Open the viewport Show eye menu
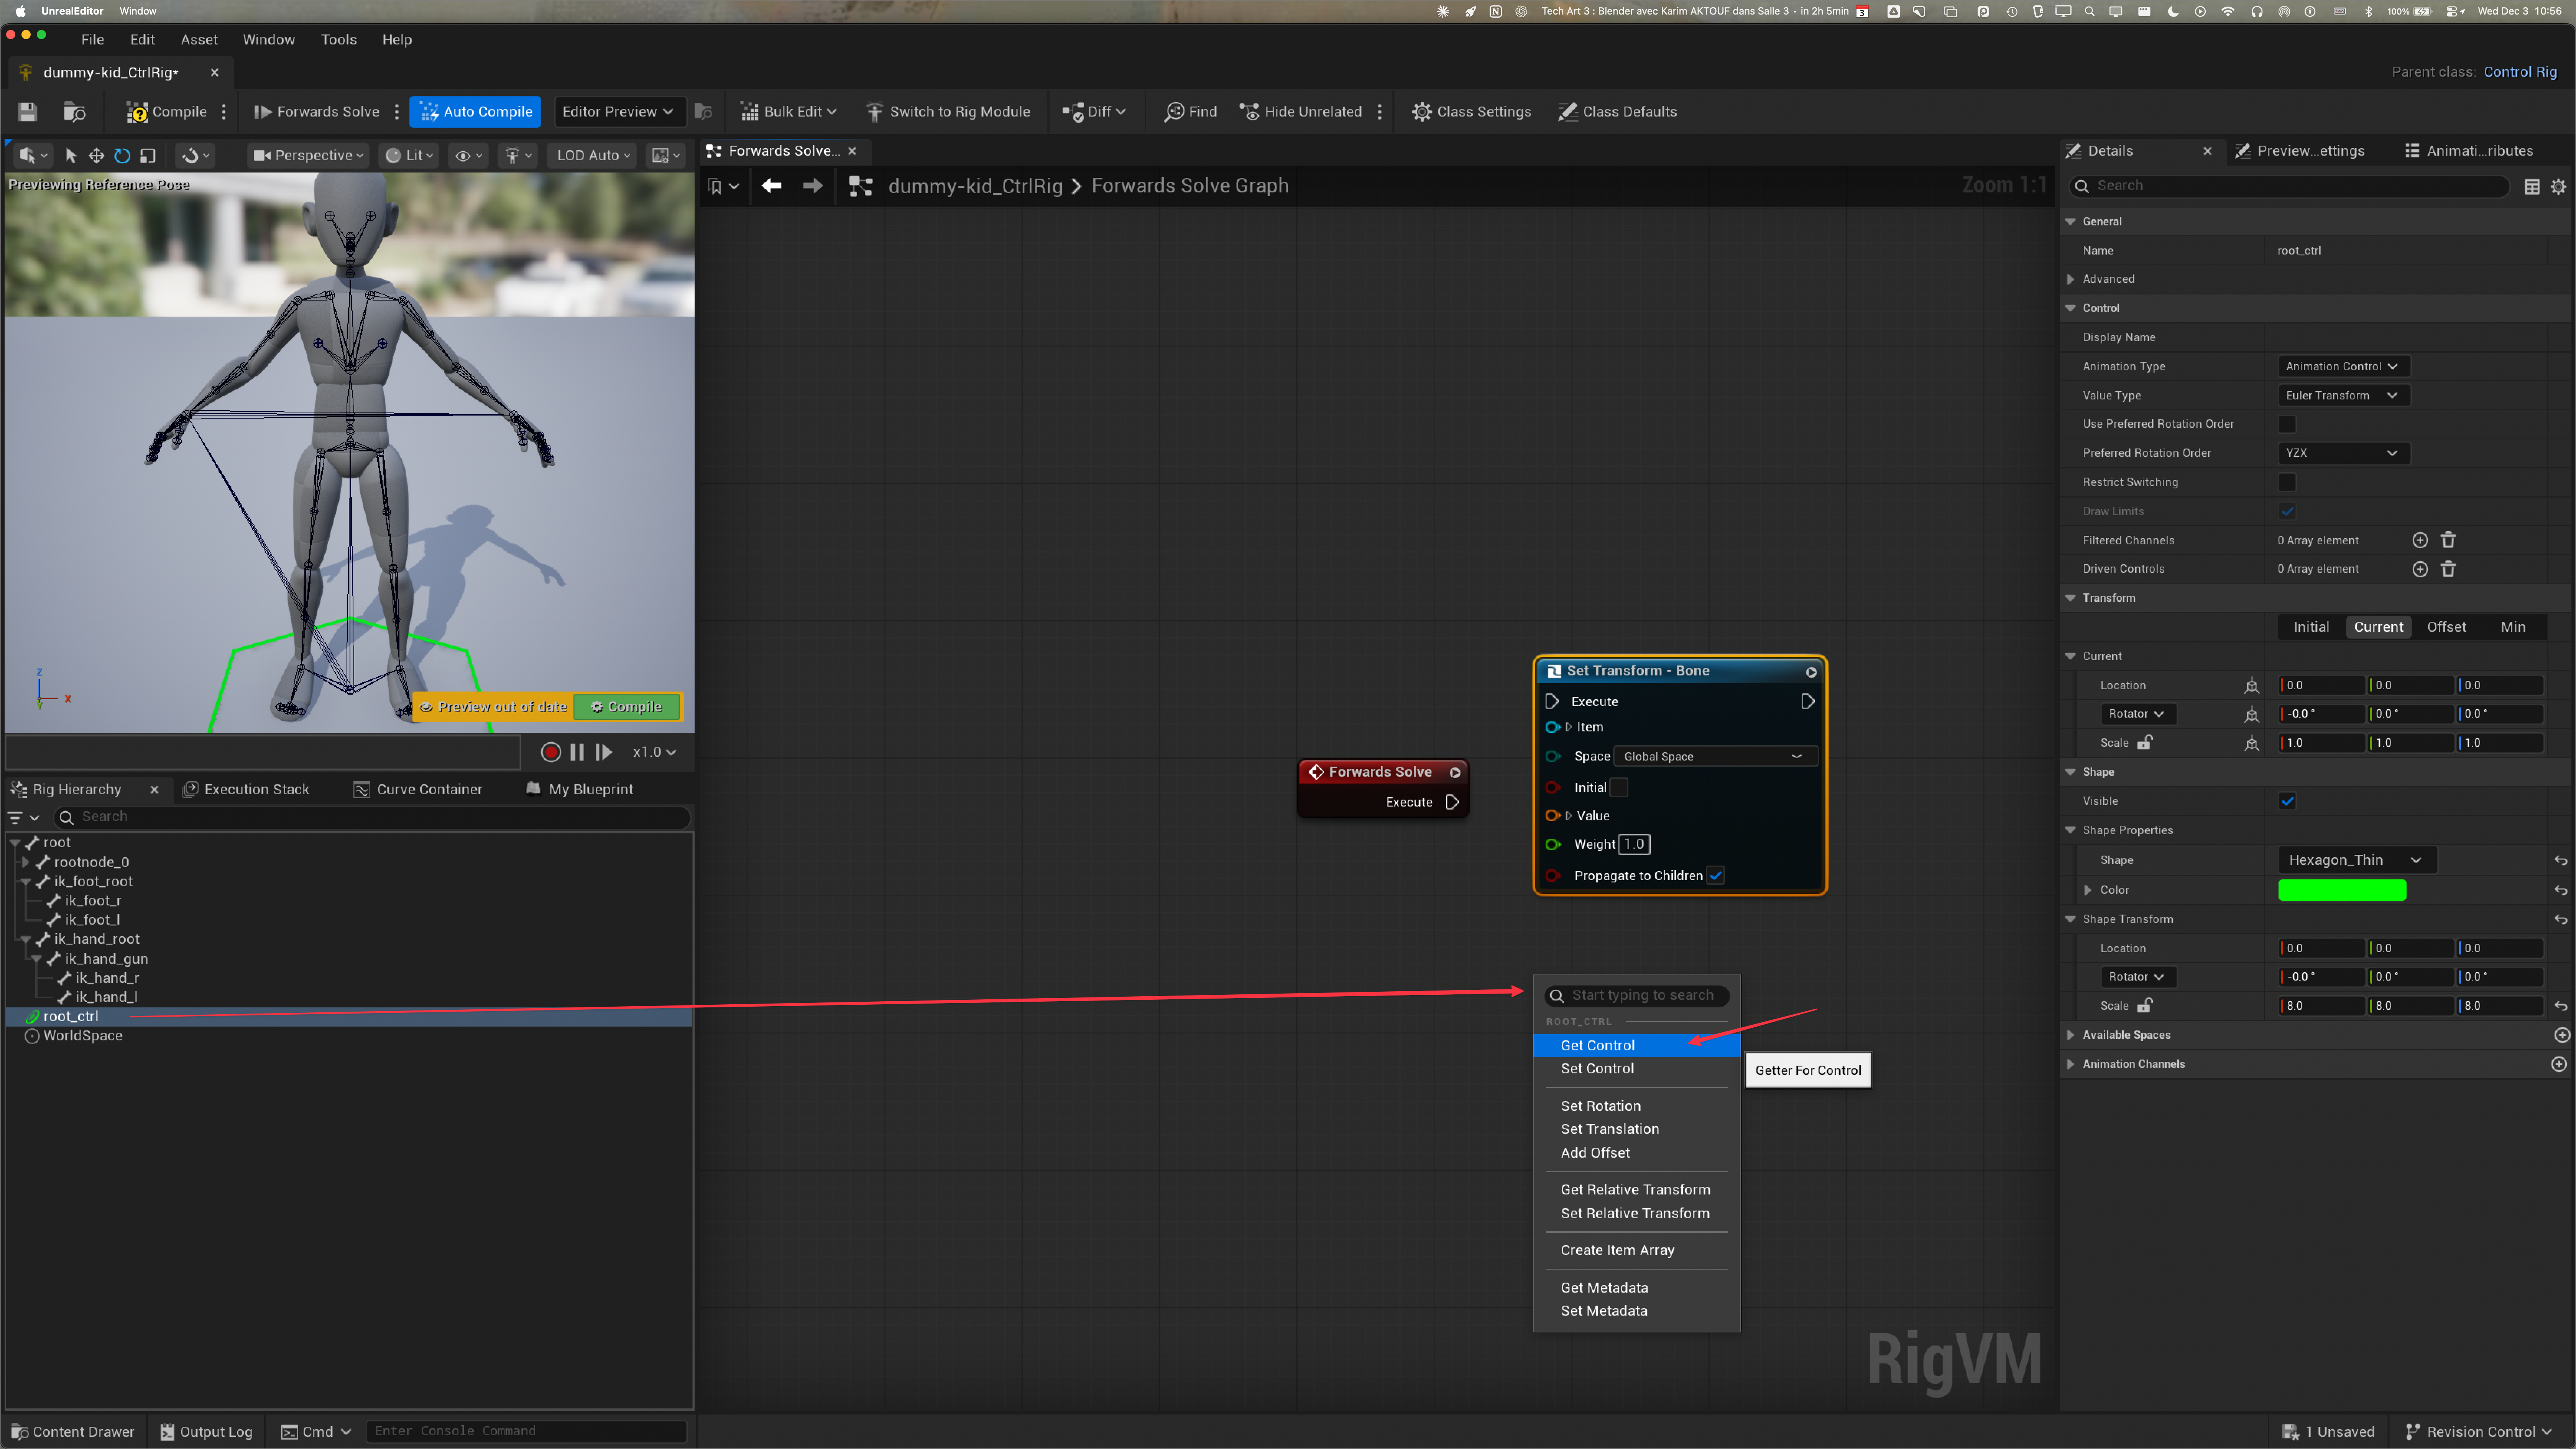 (x=468, y=156)
